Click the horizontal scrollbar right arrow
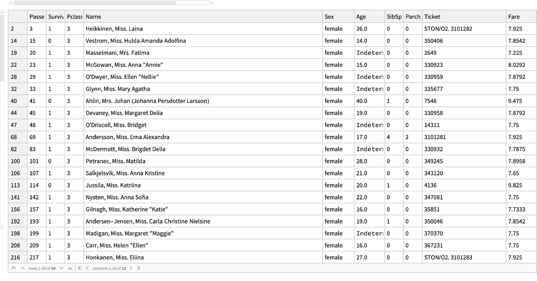 (x=212, y=3)
